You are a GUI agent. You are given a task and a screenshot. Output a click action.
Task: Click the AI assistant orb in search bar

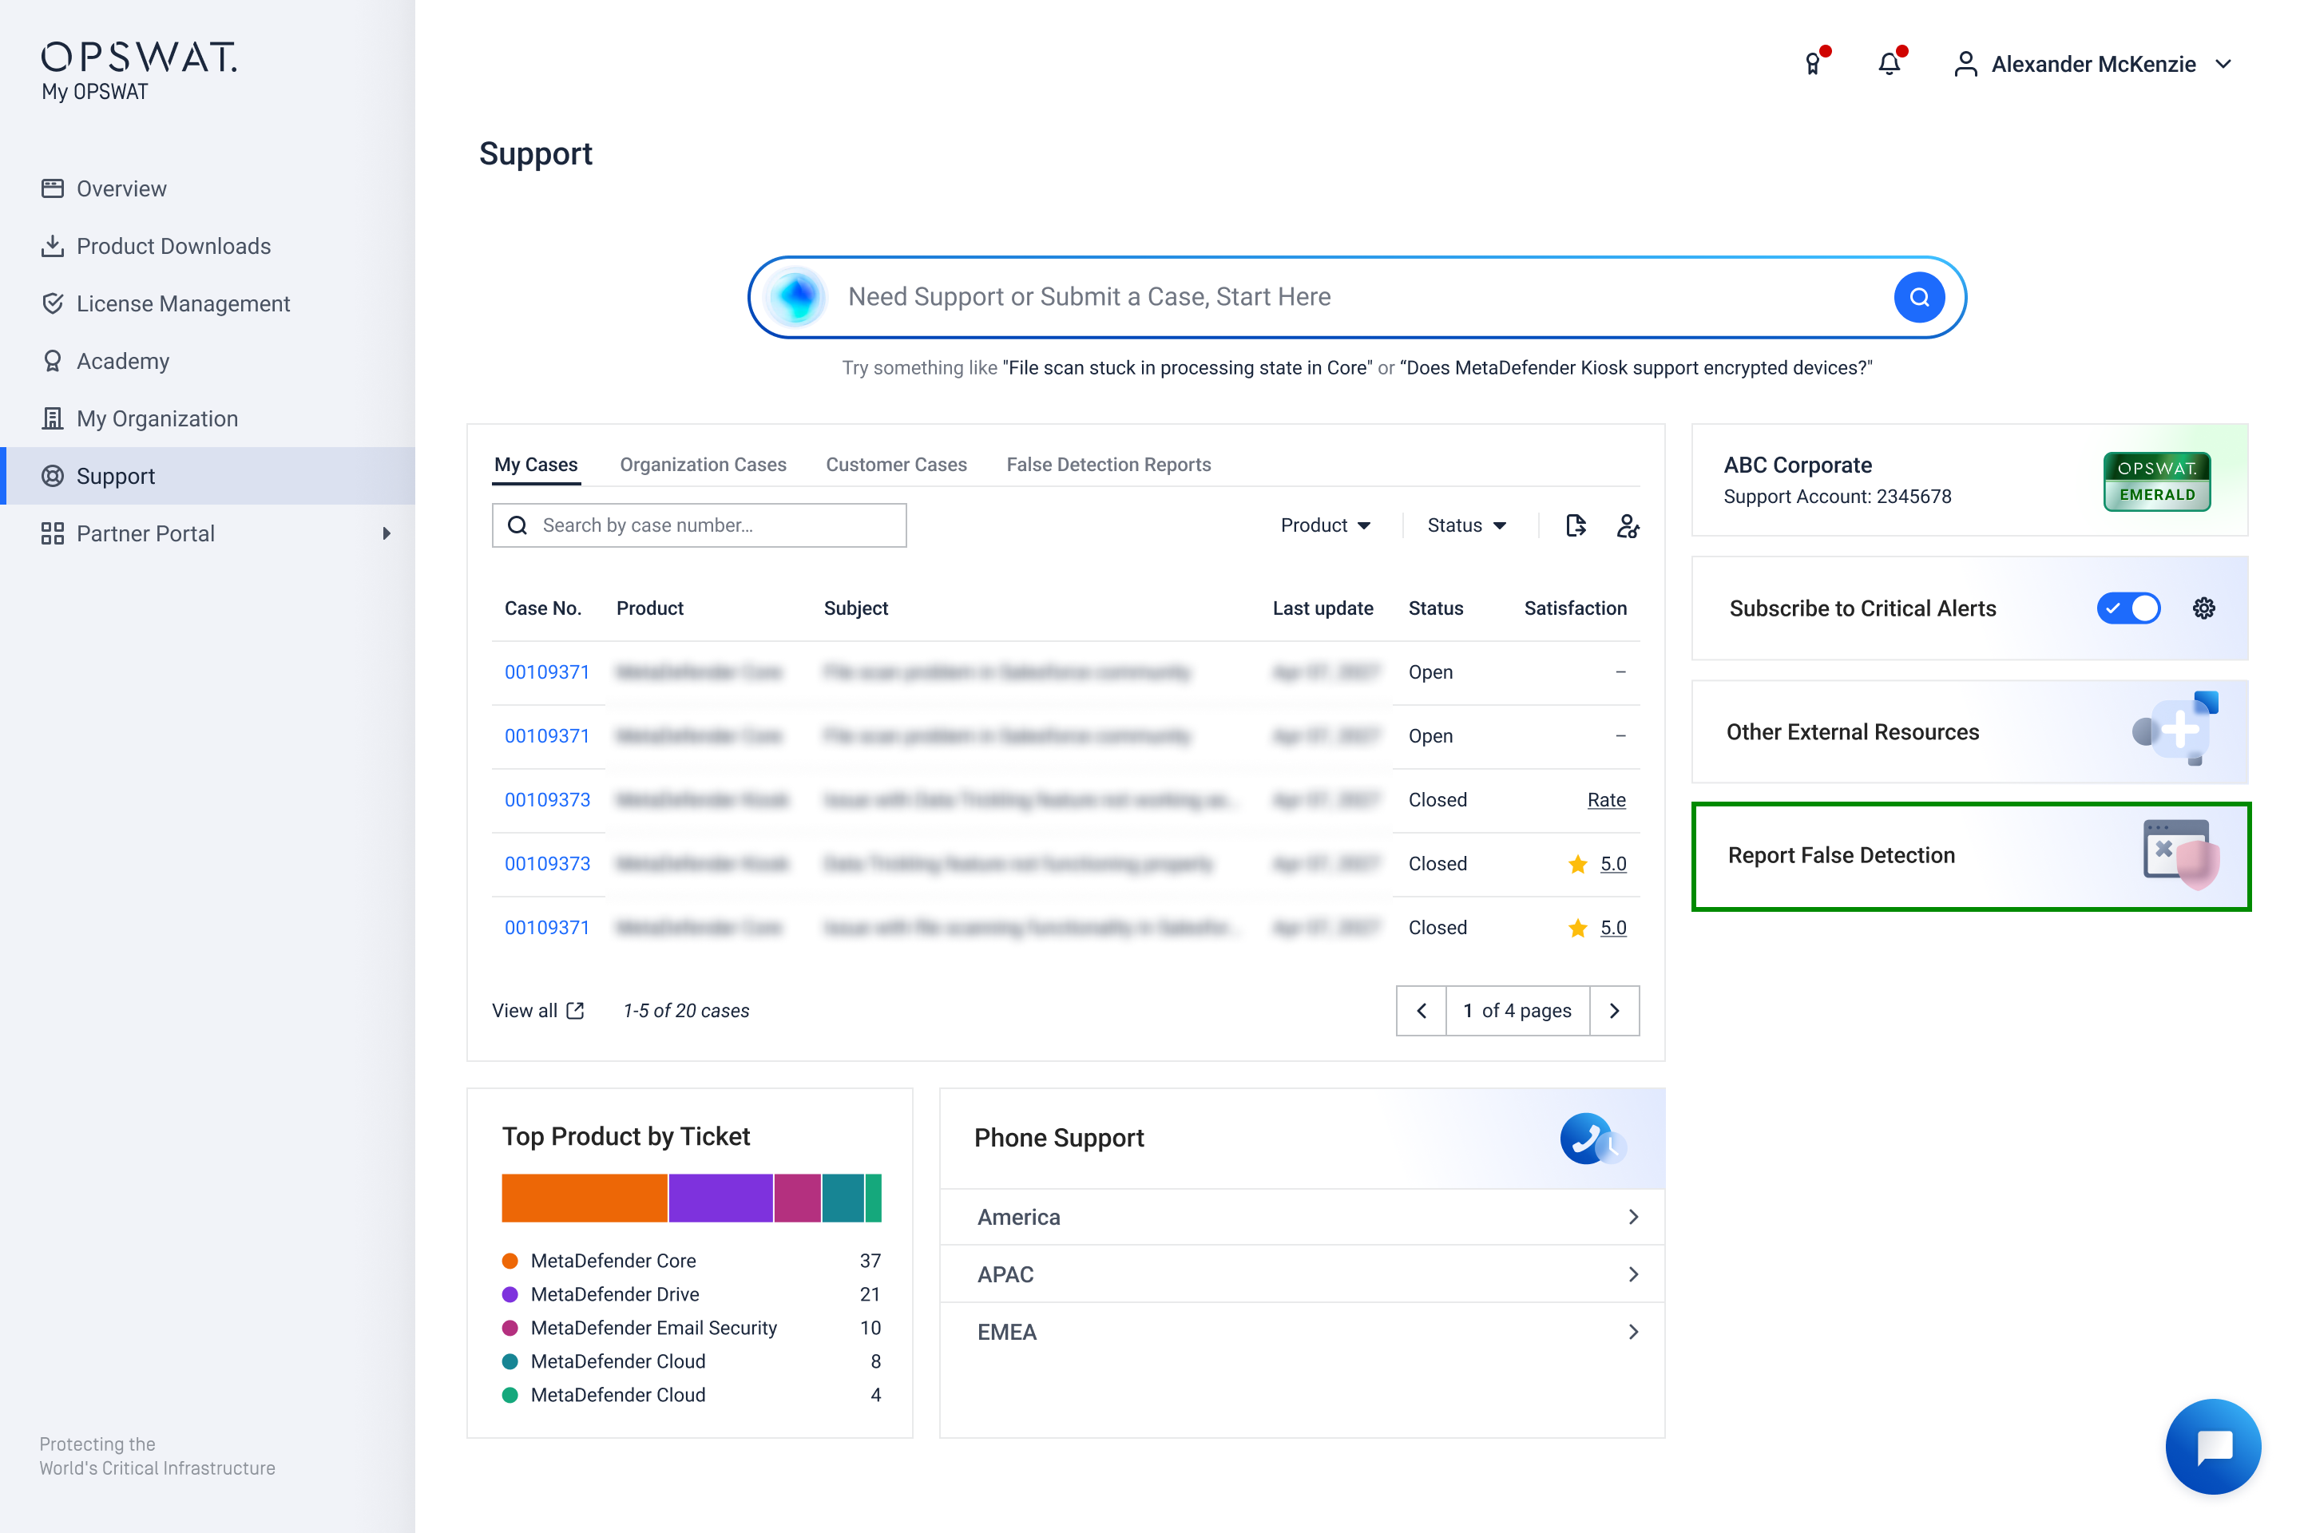(x=797, y=297)
